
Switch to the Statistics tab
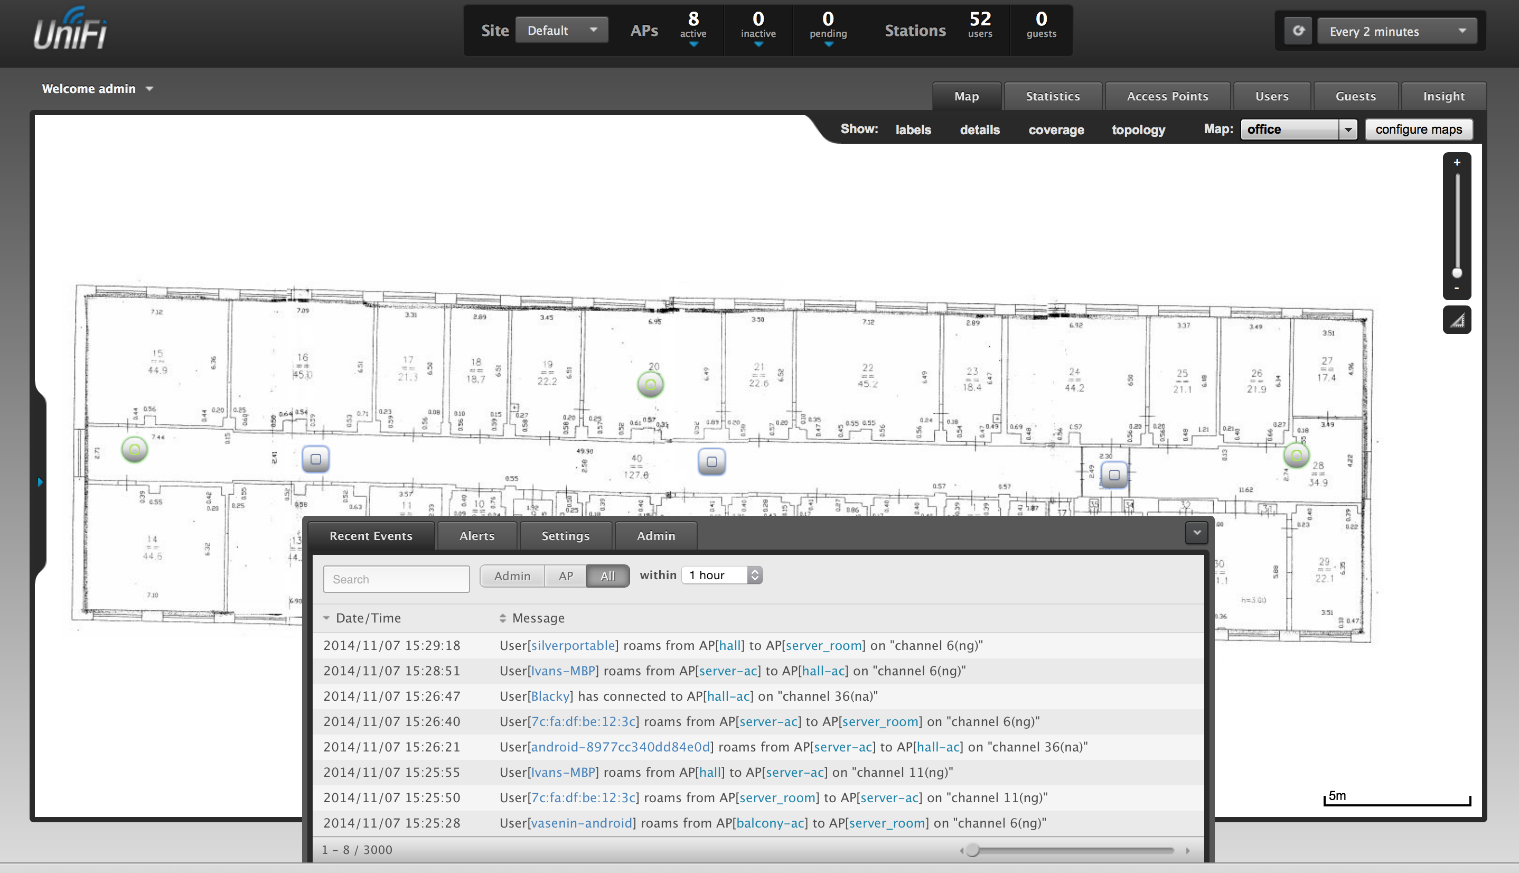[x=1052, y=96]
